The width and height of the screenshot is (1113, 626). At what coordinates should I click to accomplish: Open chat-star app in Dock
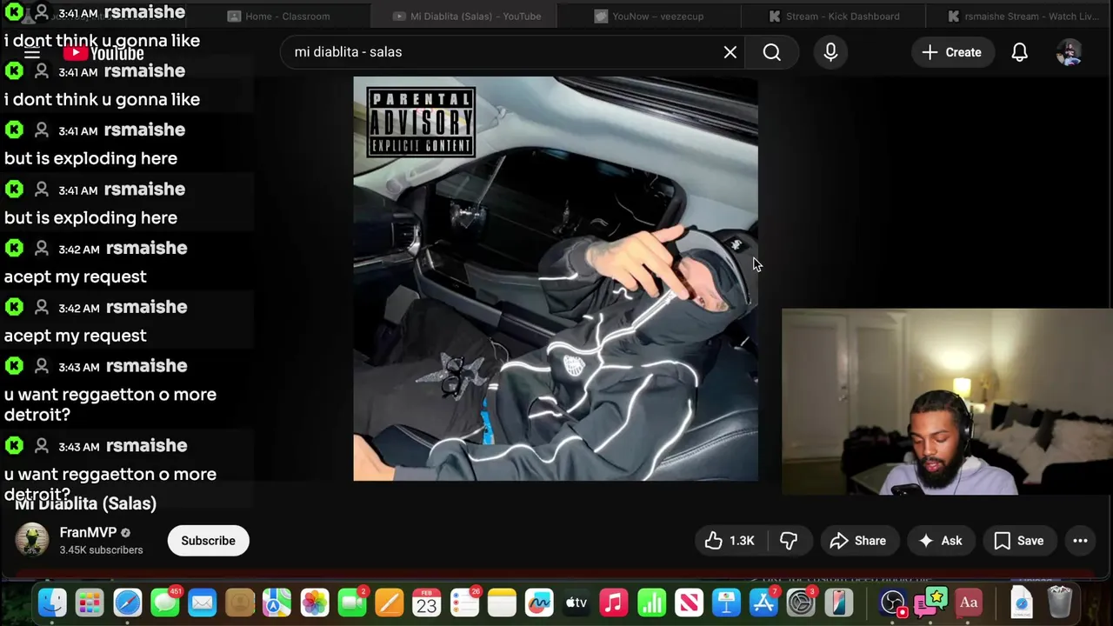point(931,603)
